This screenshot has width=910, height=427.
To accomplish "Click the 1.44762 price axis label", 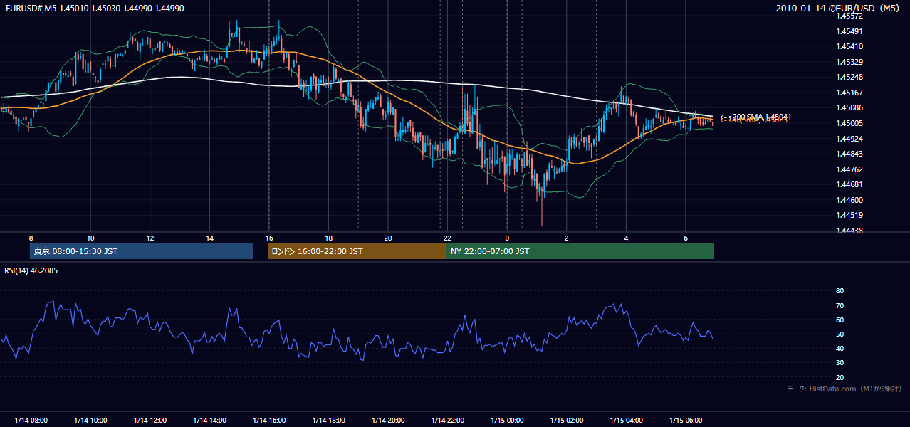I will (x=849, y=169).
